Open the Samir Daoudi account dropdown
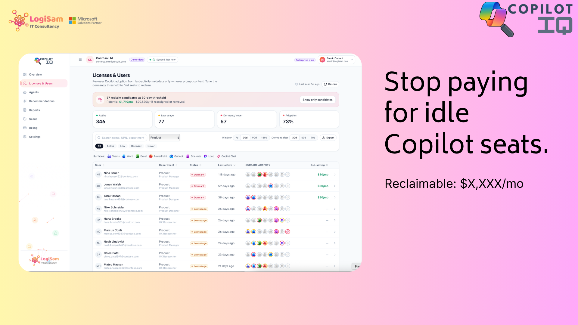The image size is (578, 325). click(x=336, y=60)
